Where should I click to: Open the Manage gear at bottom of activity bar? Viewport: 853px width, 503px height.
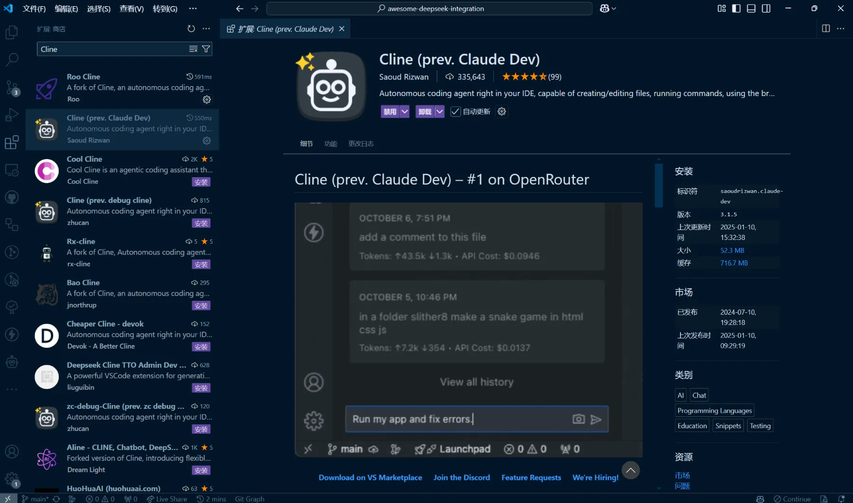11,478
